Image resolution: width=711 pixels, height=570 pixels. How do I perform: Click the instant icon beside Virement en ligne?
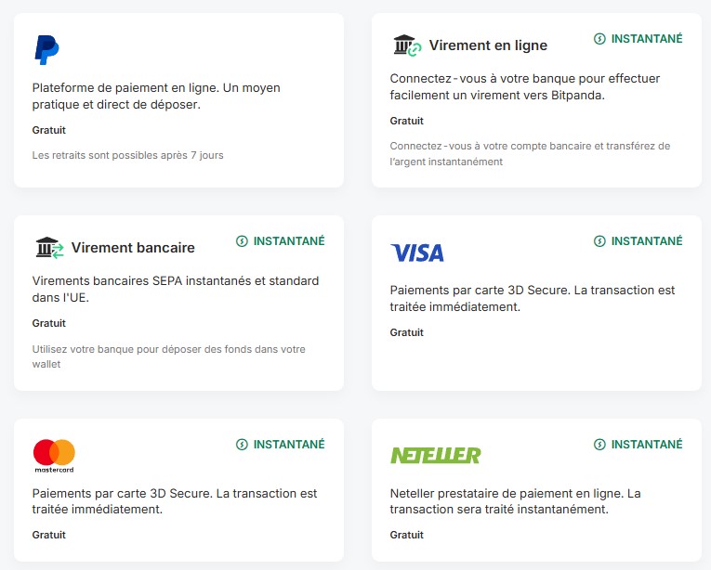click(599, 39)
